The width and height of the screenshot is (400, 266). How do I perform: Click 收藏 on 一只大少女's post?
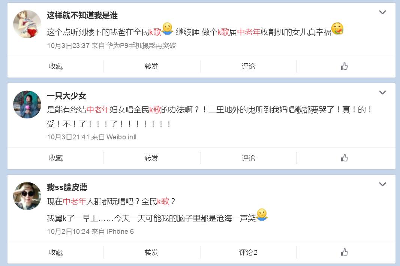coord(56,158)
